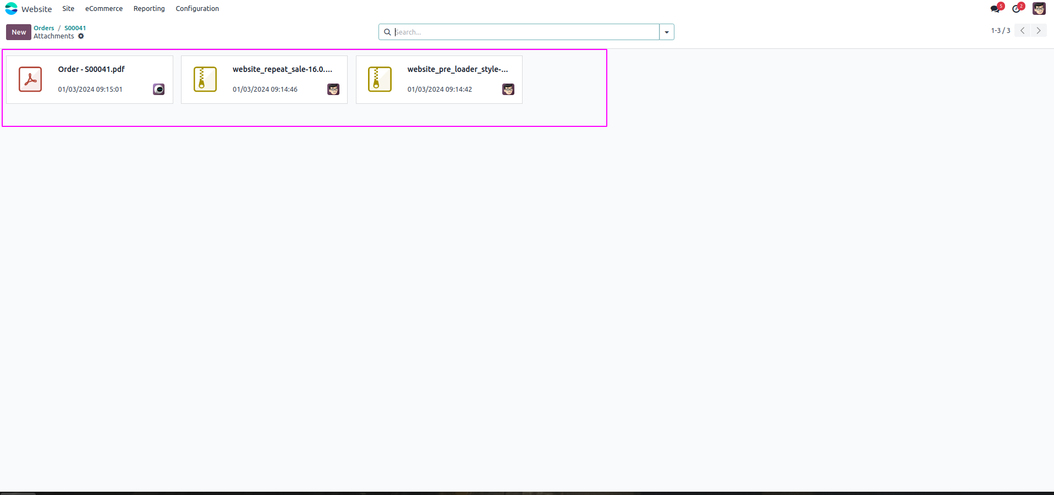This screenshot has width=1054, height=495.
Task: Open the Configuration menu
Action: tap(197, 9)
